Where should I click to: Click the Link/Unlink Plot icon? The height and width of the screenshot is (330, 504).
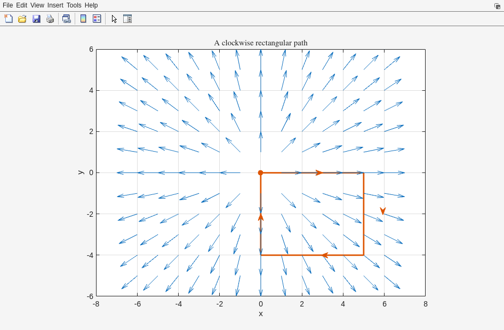tap(66, 19)
